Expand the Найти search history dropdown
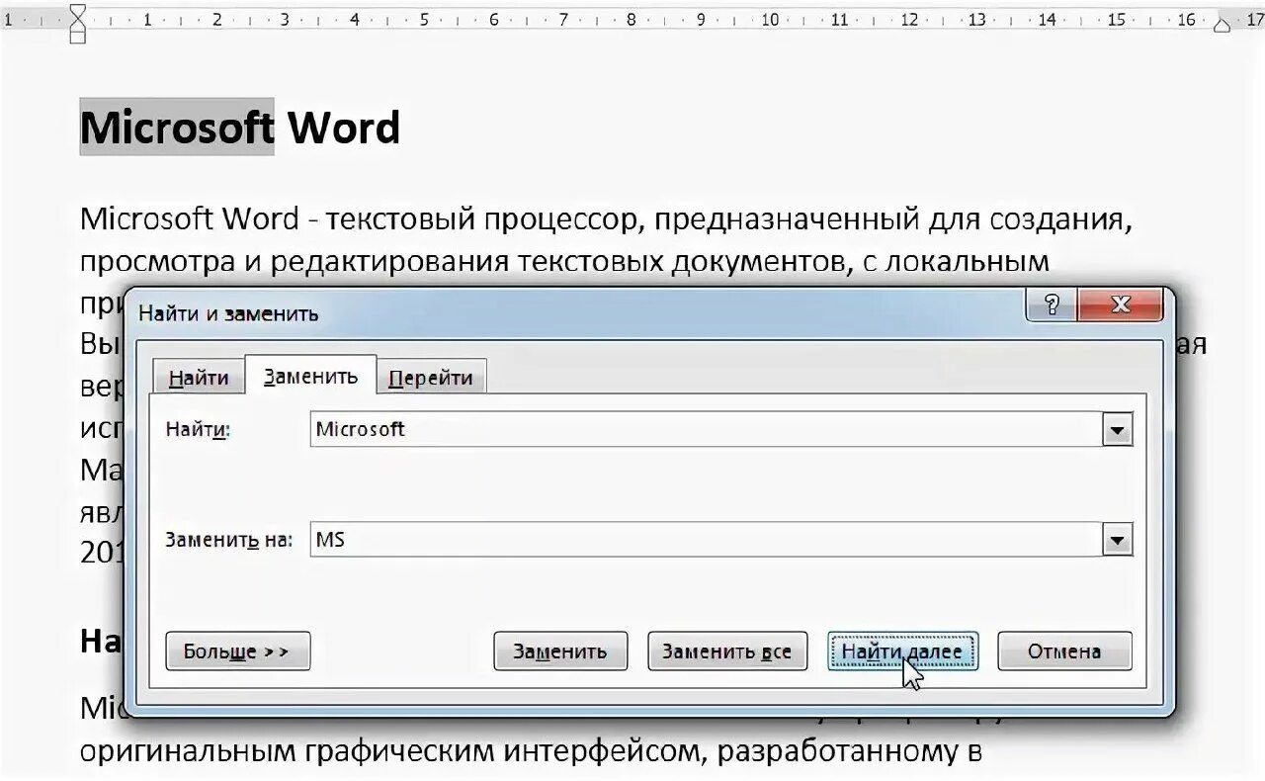This screenshot has height=781, width=1265. click(x=1118, y=430)
